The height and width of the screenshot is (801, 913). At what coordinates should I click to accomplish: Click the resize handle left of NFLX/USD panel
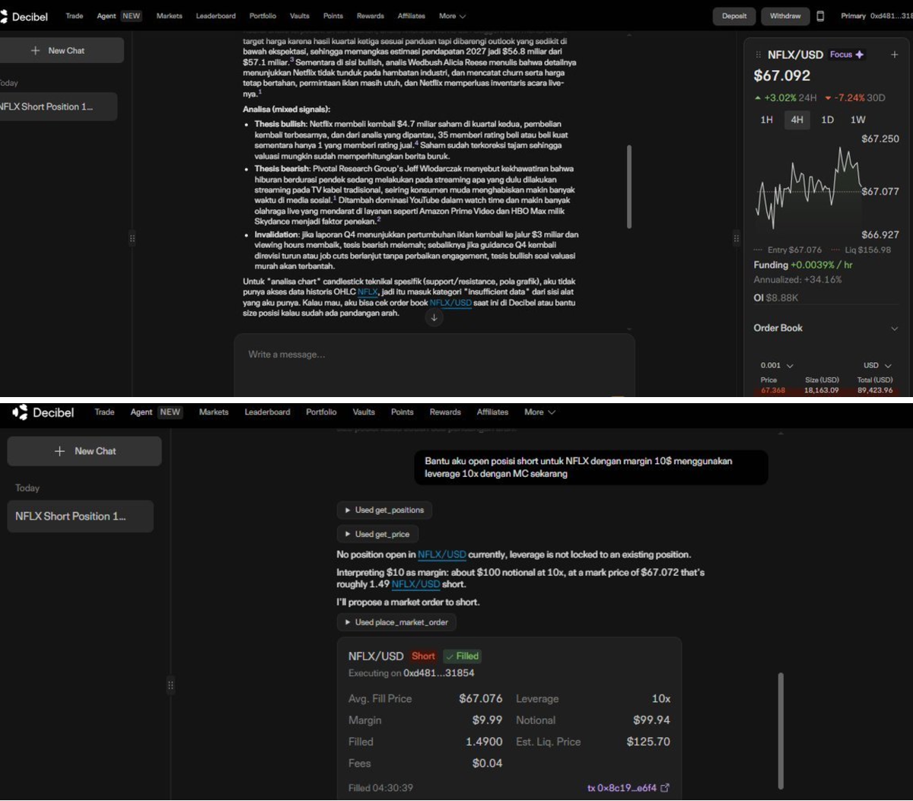pos(736,238)
